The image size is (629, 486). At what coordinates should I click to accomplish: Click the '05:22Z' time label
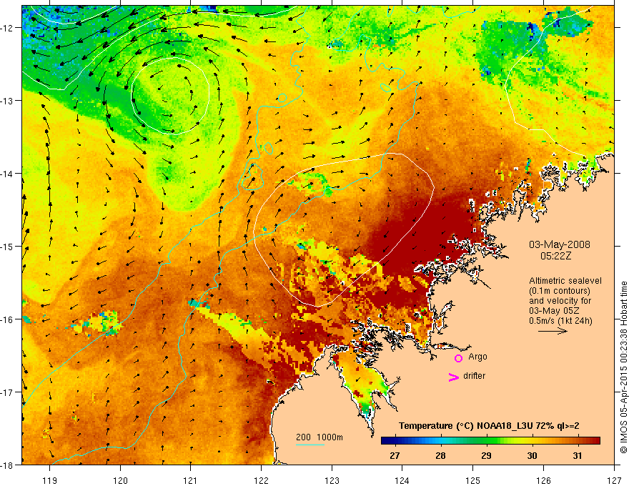click(x=555, y=256)
